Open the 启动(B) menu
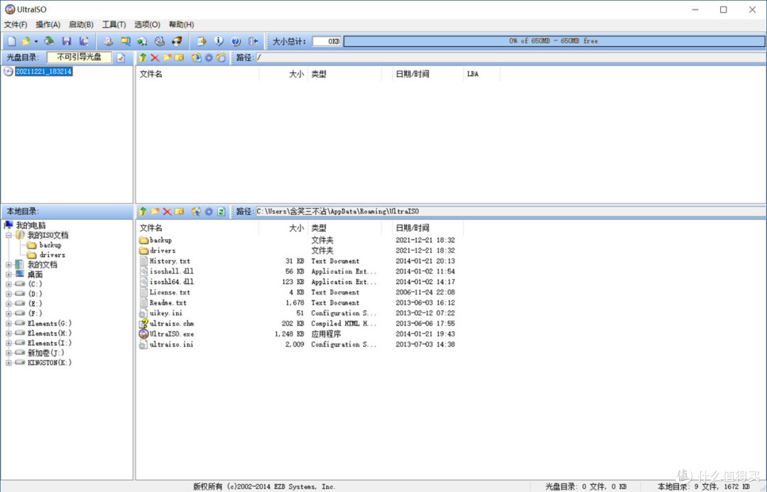This screenshot has height=492, width=767. pyautogui.click(x=81, y=25)
